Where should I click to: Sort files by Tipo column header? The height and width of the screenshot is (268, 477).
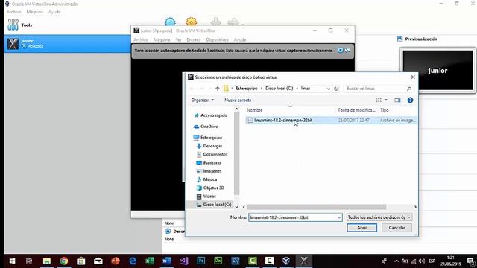(x=385, y=110)
